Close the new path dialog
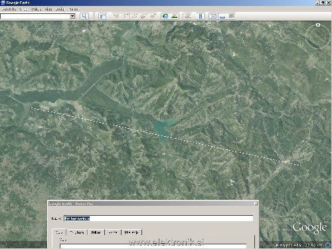The width and height of the screenshot is (332, 249). point(256,203)
